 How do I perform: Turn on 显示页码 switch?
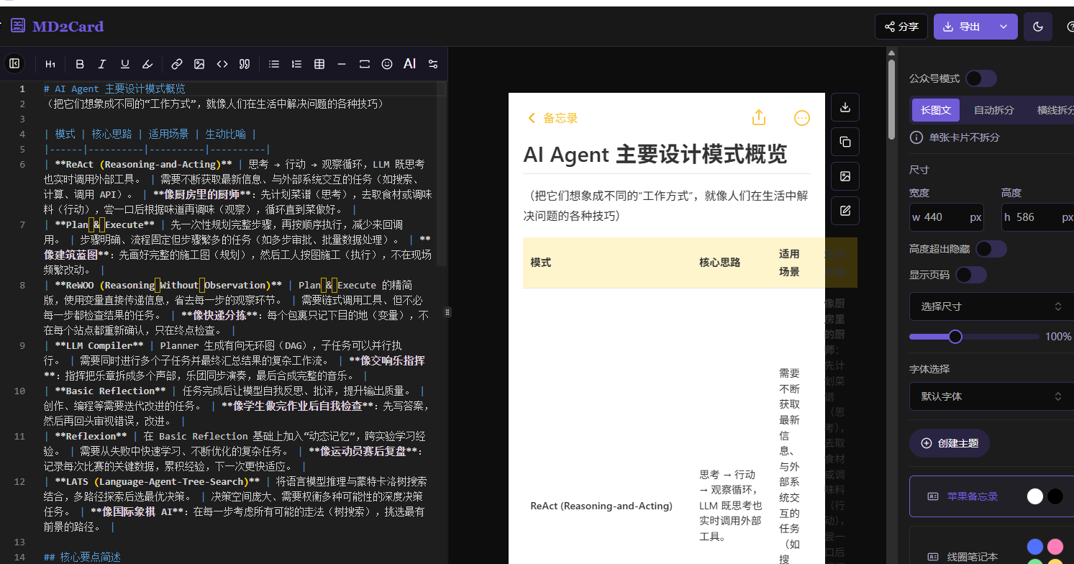(x=970, y=275)
